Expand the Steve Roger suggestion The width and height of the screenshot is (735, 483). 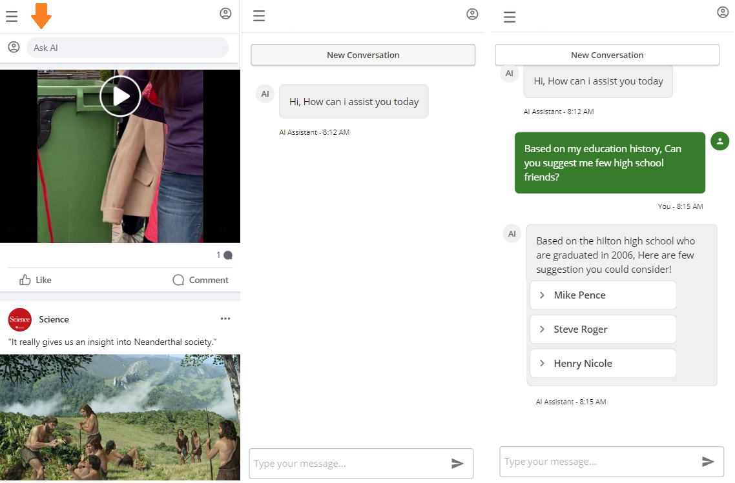tap(602, 330)
